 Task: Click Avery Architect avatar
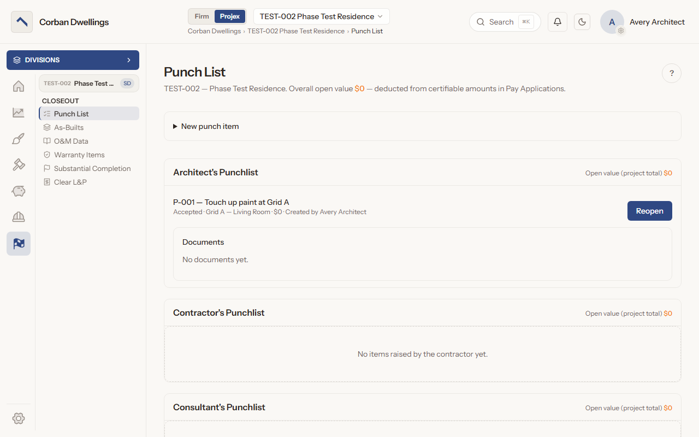[x=612, y=22]
